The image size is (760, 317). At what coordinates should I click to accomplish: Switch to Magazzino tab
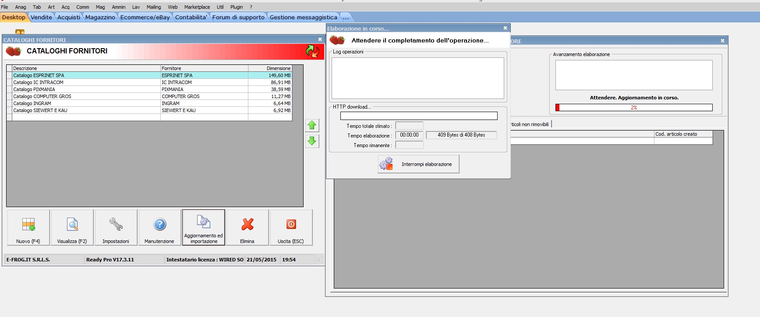click(100, 18)
